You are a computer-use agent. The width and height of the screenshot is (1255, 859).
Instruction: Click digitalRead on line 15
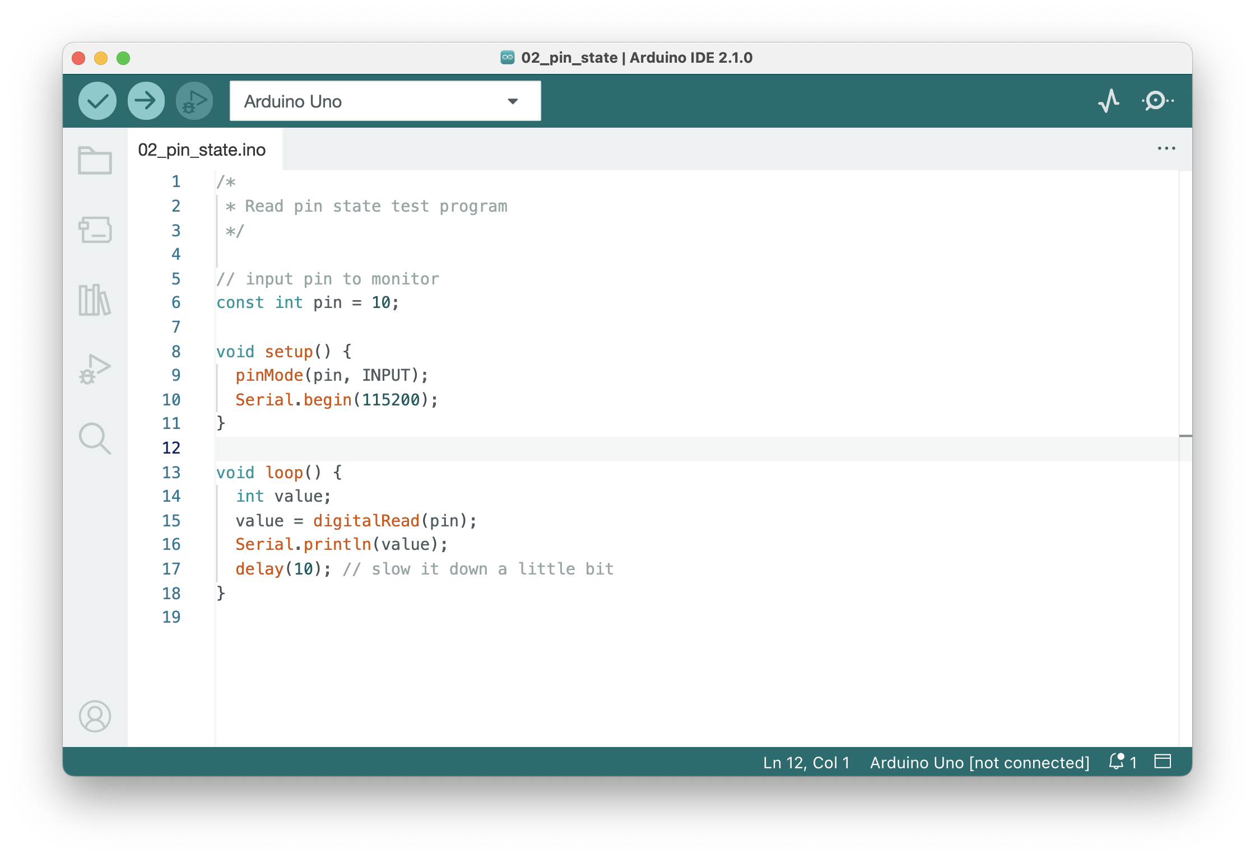366,521
